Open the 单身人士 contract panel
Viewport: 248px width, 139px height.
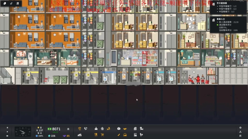click(x=228, y=24)
